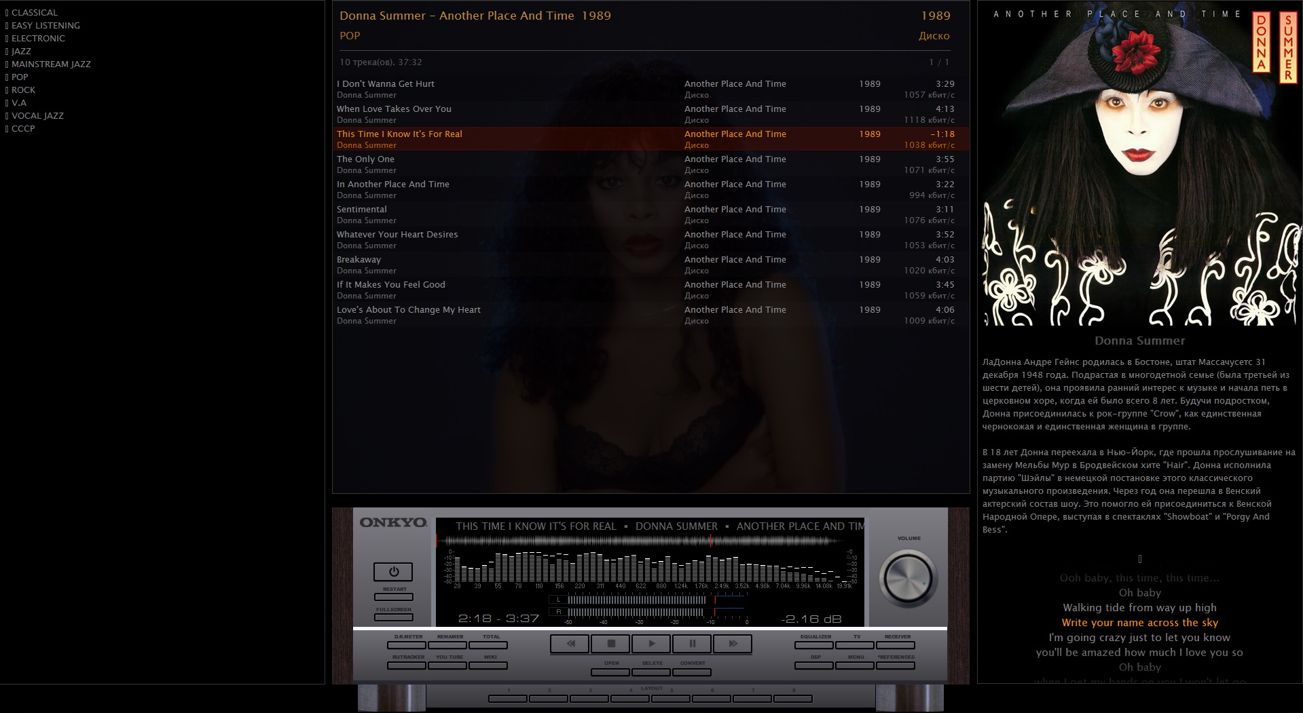
Task: Select track 'In Another Place And Time'
Action: click(x=650, y=189)
